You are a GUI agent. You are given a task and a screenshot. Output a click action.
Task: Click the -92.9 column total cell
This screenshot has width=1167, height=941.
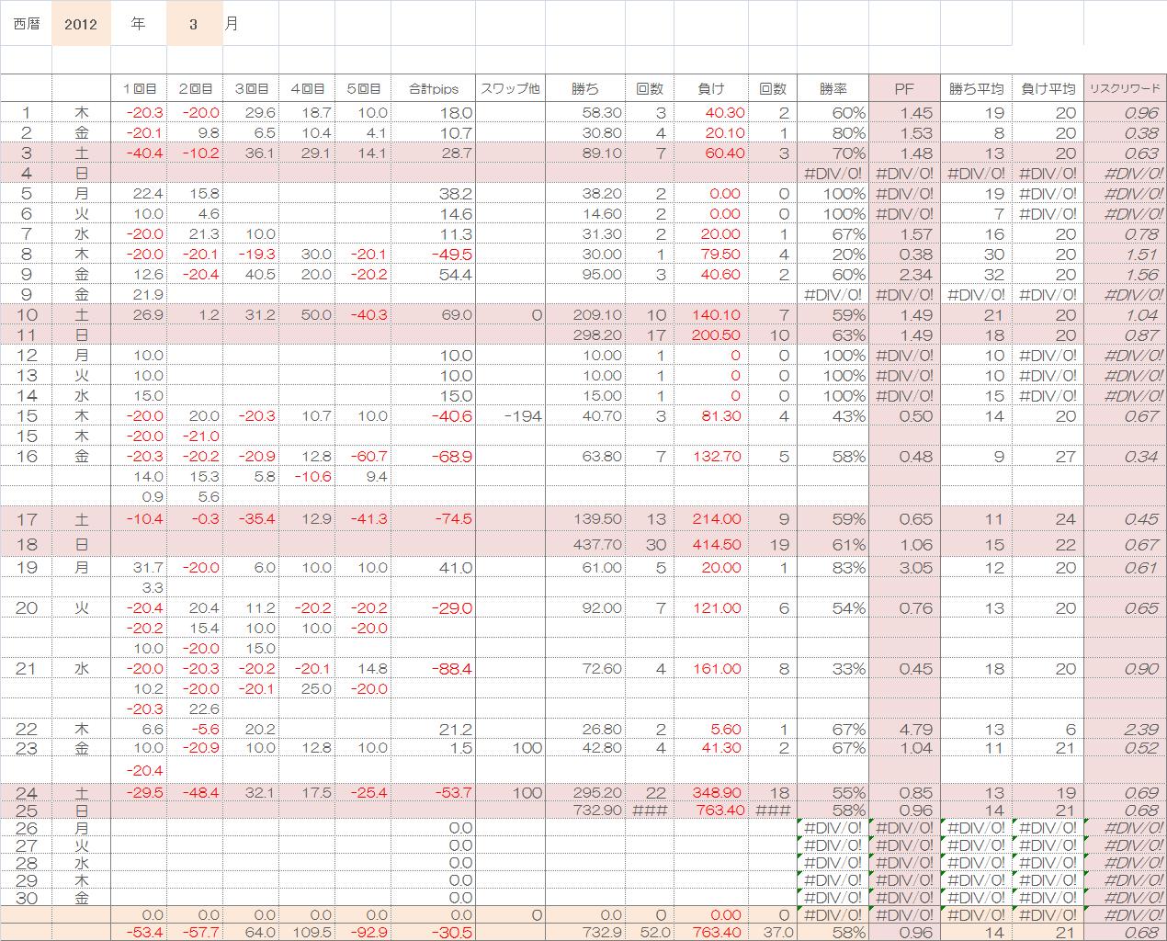tap(363, 932)
